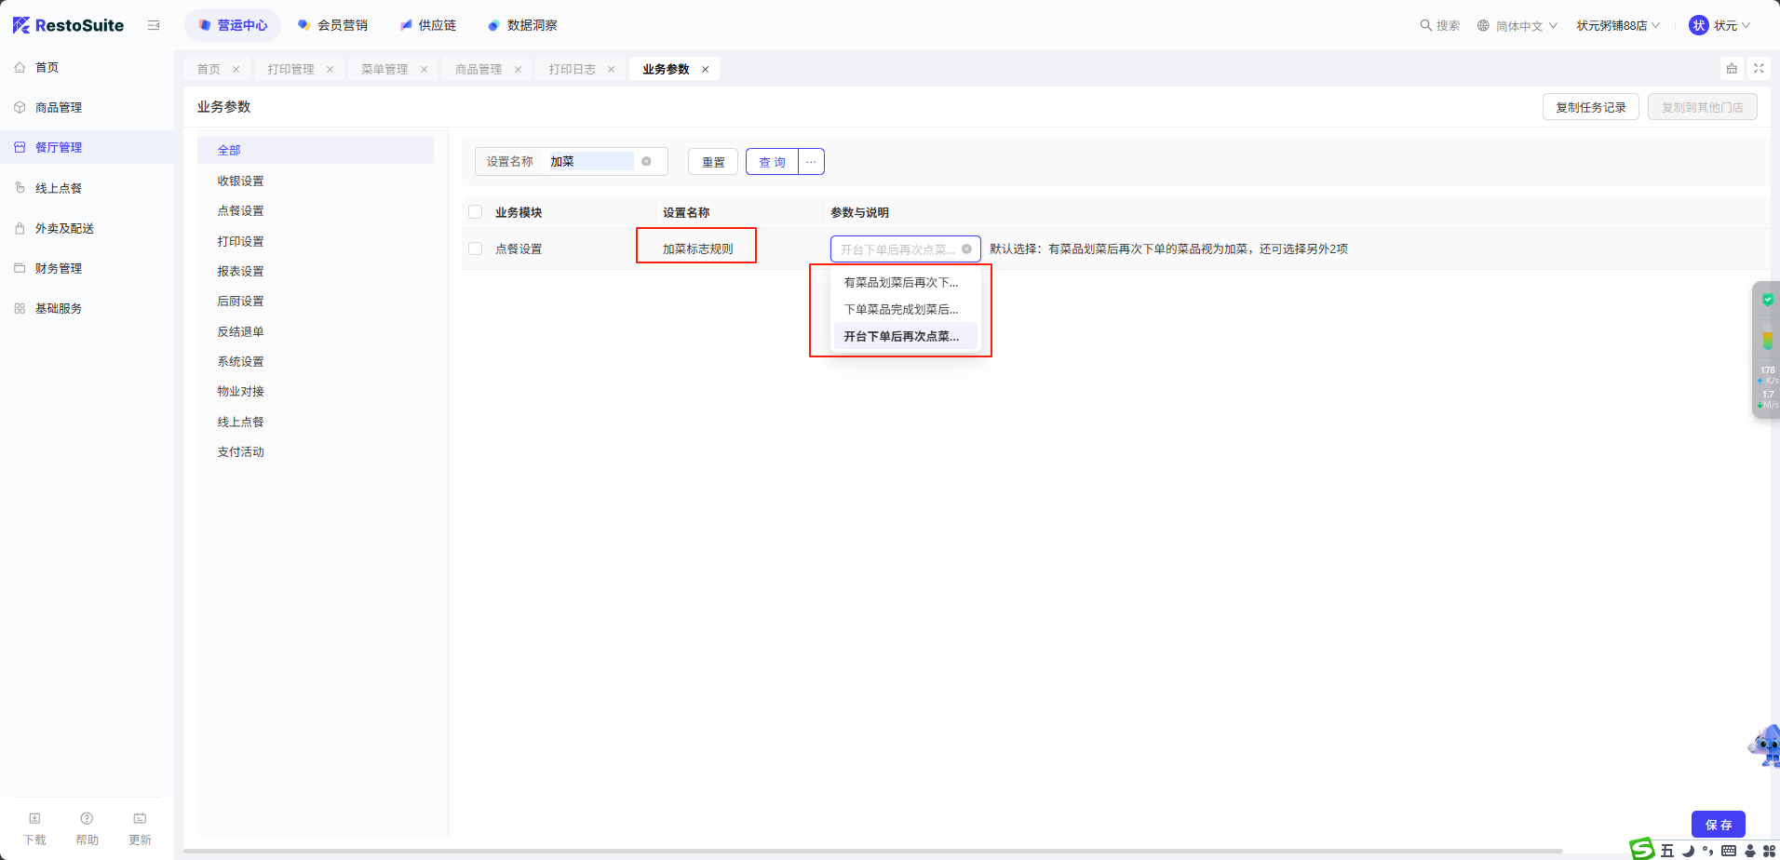The width and height of the screenshot is (1780, 860).
Task: Check the 点餐设置 row checkbox
Action: coord(476,249)
